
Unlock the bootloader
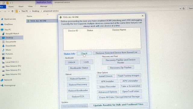pos(72,62)
